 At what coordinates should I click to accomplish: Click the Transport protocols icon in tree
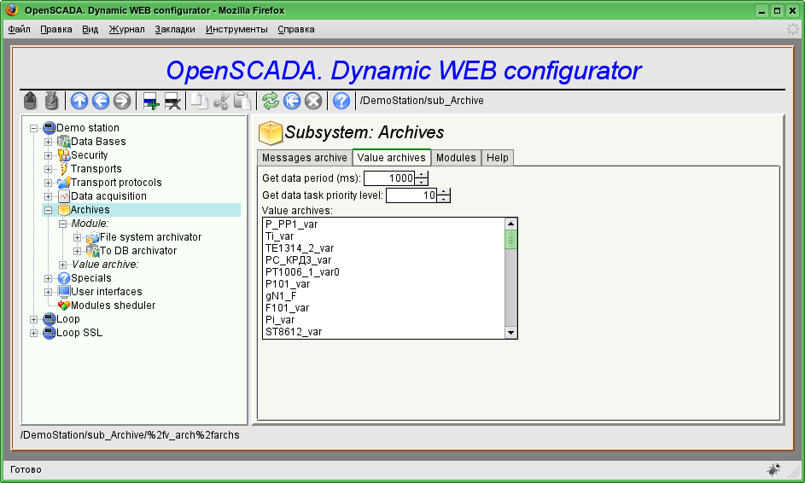click(x=64, y=183)
